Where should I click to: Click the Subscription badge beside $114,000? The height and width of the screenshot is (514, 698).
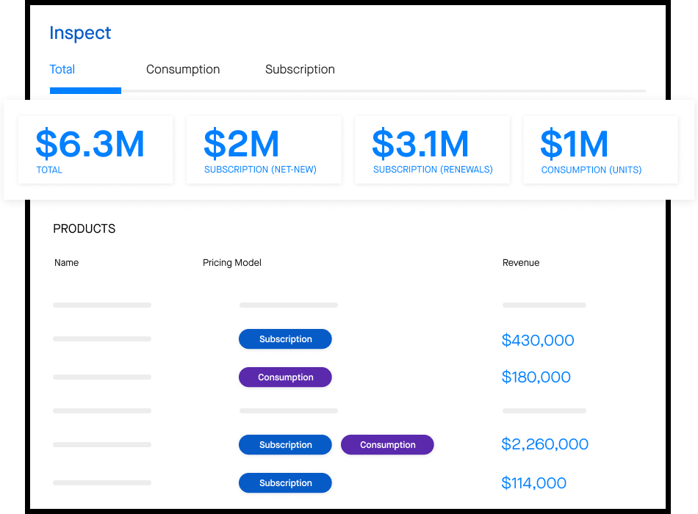(x=285, y=483)
